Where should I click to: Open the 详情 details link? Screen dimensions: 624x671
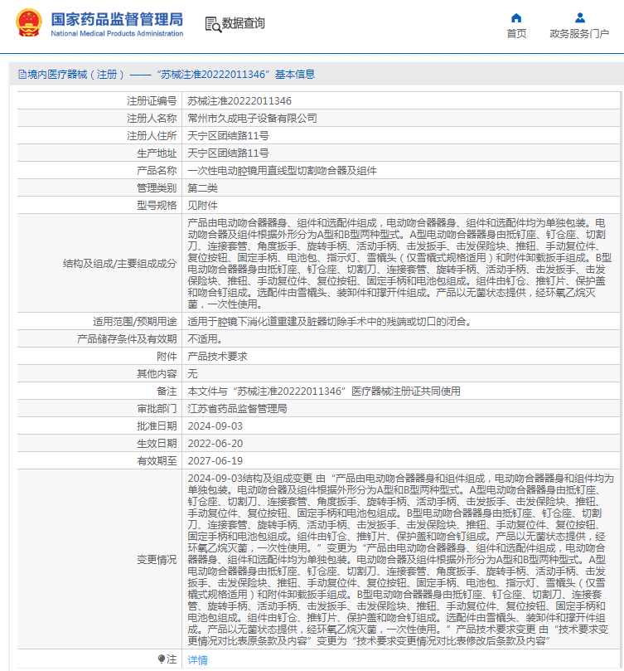(x=197, y=660)
